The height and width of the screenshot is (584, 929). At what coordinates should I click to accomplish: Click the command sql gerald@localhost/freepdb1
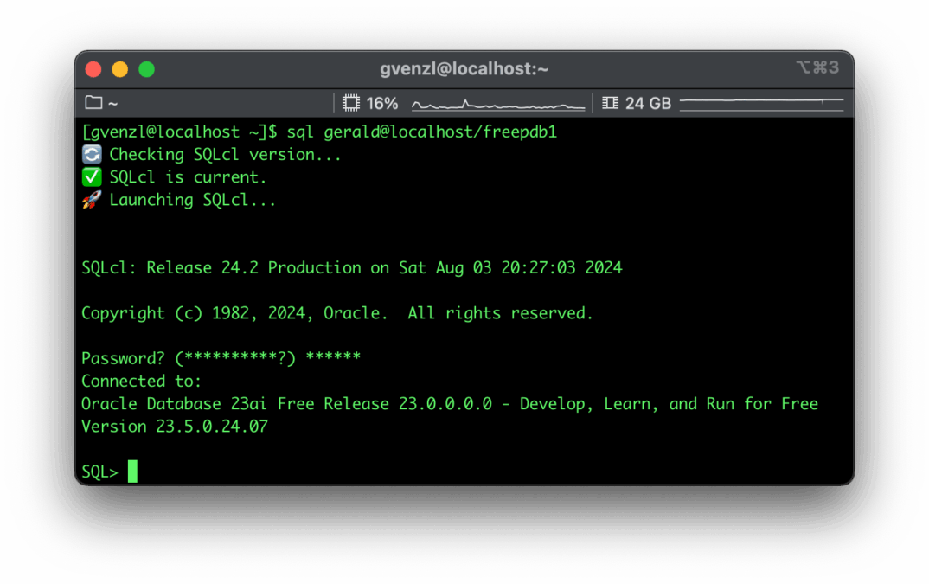pos(422,132)
